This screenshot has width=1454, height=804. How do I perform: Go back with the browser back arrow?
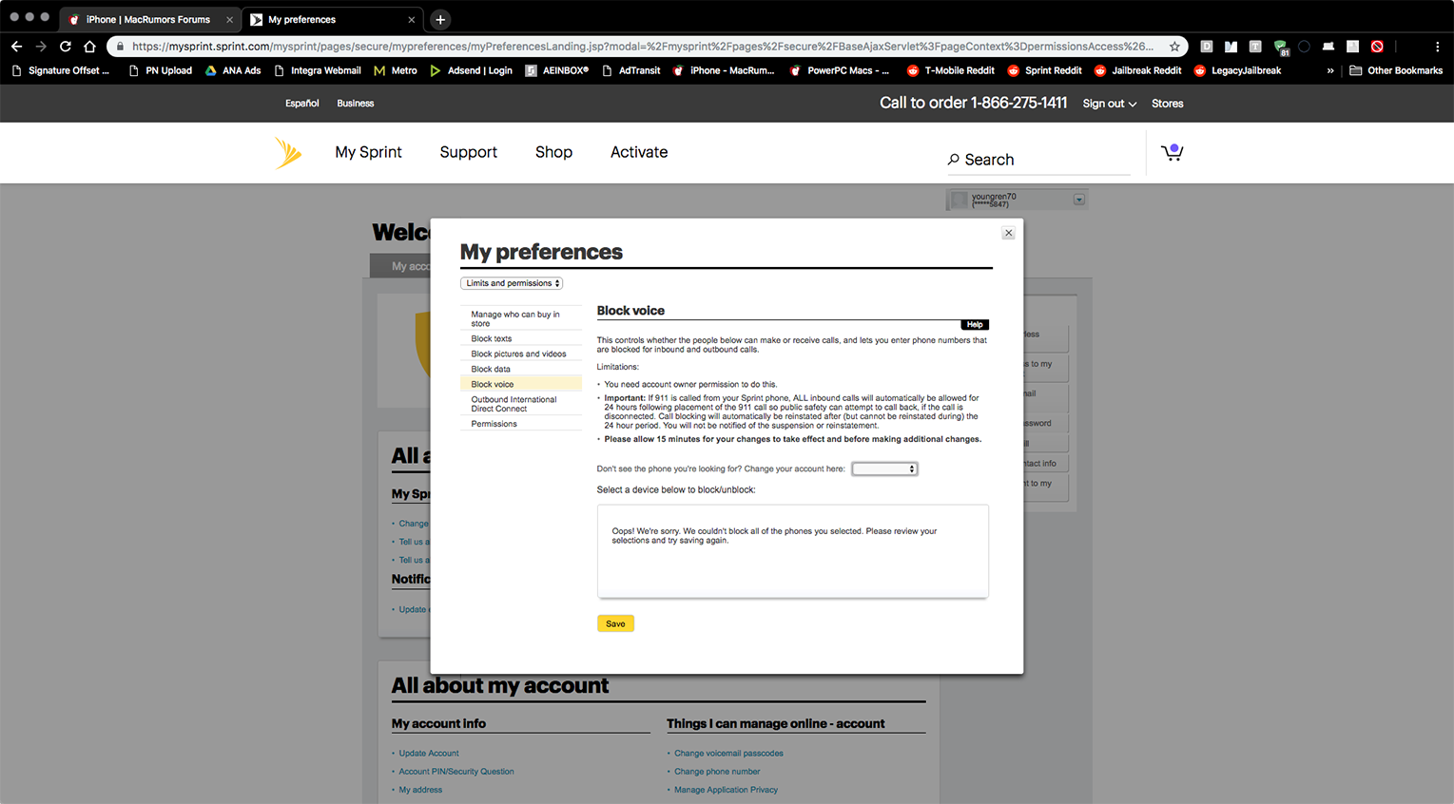[x=16, y=46]
